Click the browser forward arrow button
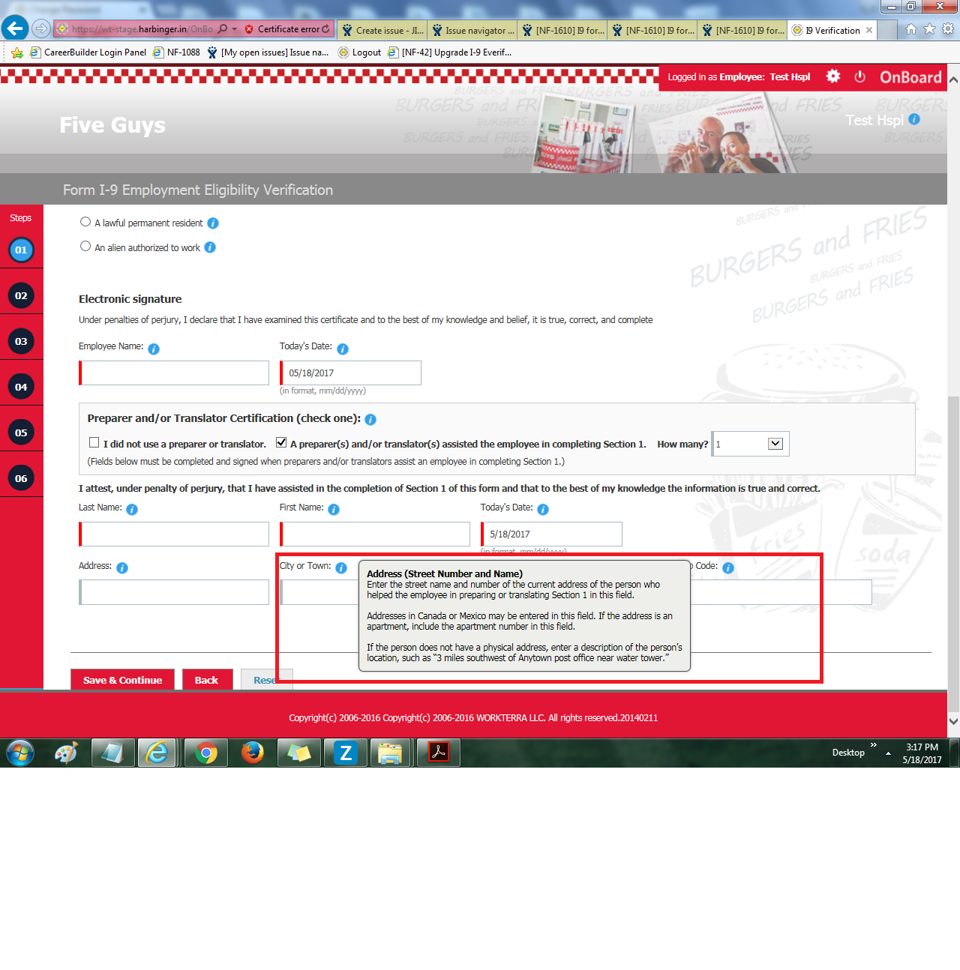The height and width of the screenshot is (970, 960). point(41,29)
